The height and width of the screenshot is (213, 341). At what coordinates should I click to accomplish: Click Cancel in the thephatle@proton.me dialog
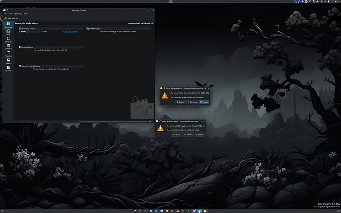[199, 135]
